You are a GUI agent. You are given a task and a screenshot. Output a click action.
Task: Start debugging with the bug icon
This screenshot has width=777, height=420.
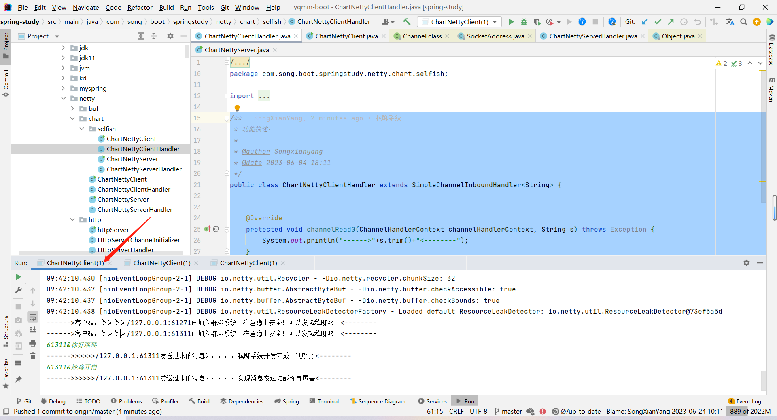[x=524, y=22]
